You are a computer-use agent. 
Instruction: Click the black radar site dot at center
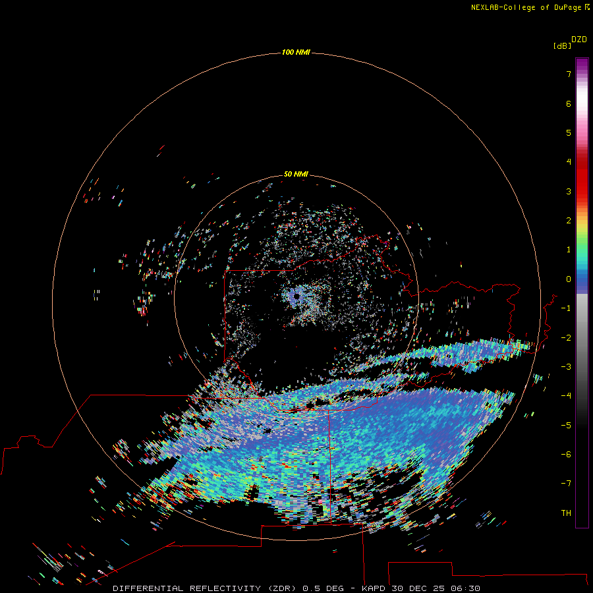click(x=296, y=296)
